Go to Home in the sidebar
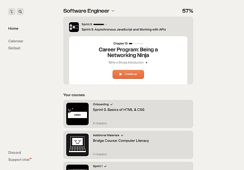This screenshot has height=170, width=244. 13,28
